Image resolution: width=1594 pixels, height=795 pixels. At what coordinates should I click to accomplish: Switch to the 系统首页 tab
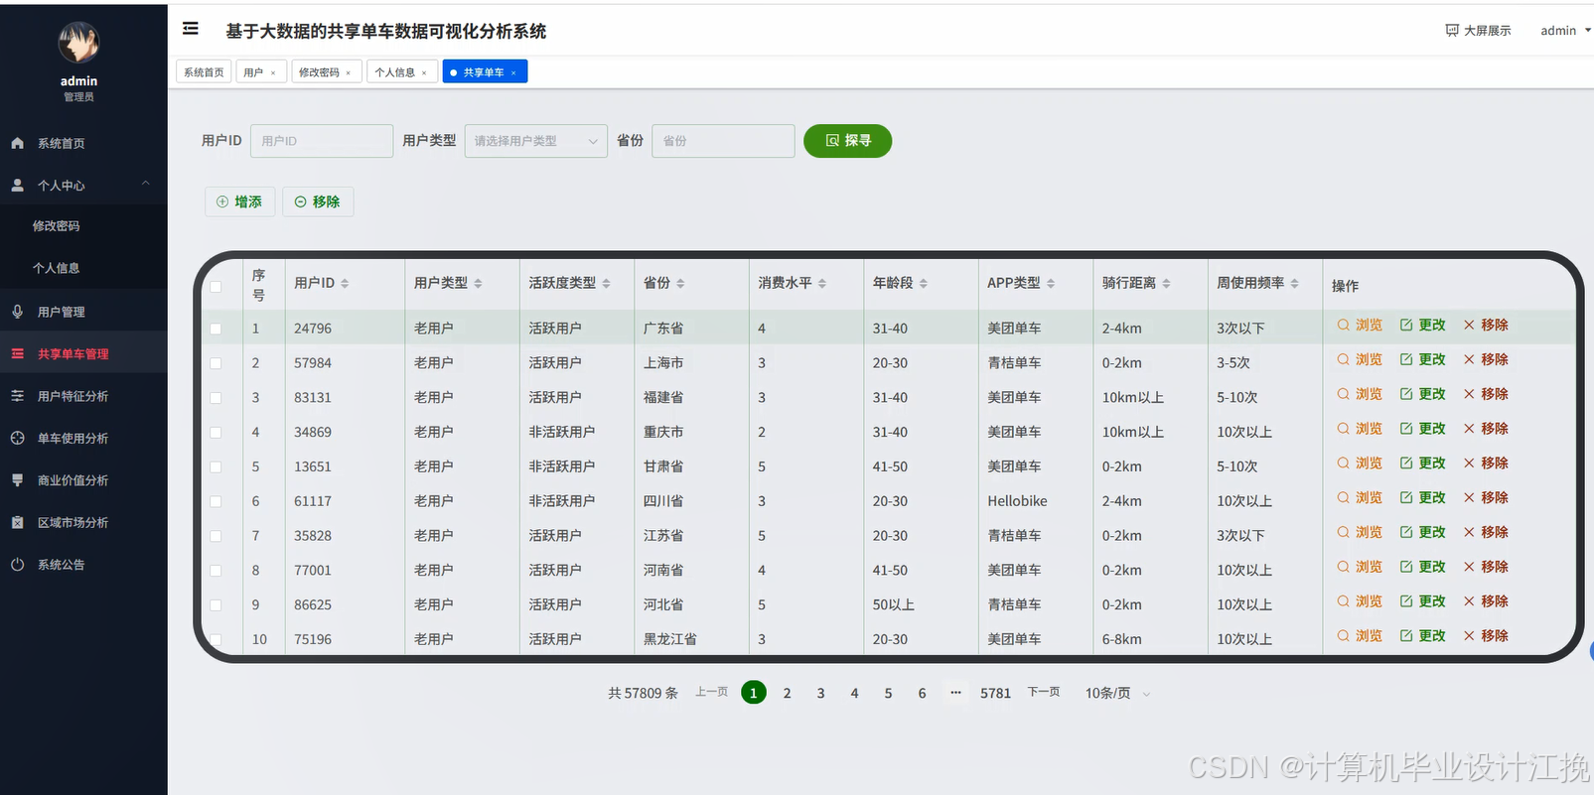204,72
